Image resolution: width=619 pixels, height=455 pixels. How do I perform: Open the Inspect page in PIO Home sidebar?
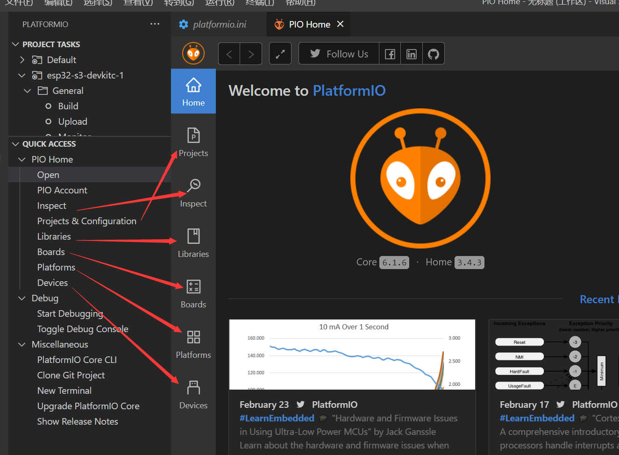[x=193, y=192]
